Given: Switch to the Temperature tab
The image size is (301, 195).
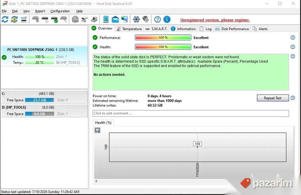Looking at the screenshot, I should 129,29.
